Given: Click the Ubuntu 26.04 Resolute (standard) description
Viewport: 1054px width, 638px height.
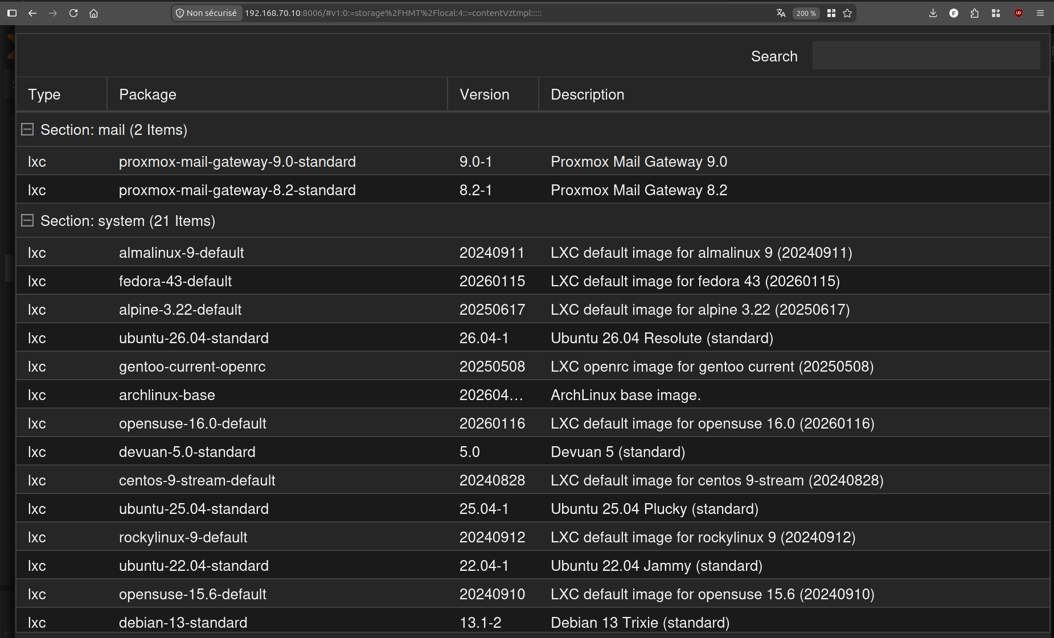Looking at the screenshot, I should [662, 338].
